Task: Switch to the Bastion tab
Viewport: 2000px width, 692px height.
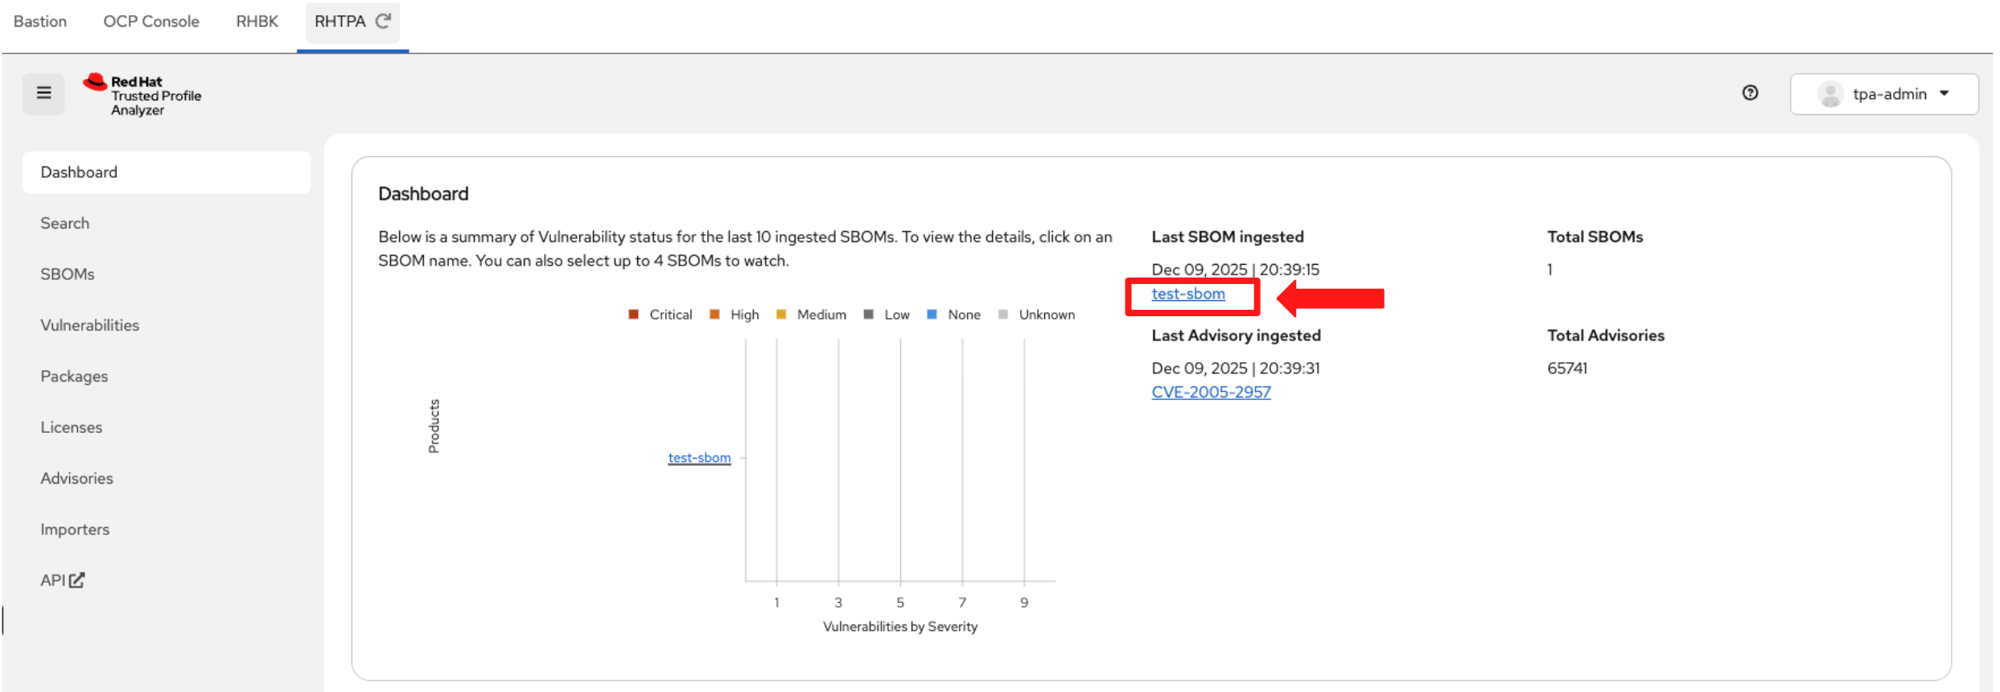Action: [40, 22]
